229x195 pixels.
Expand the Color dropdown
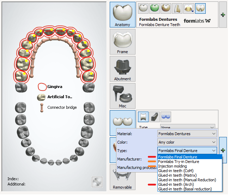tap(187, 142)
